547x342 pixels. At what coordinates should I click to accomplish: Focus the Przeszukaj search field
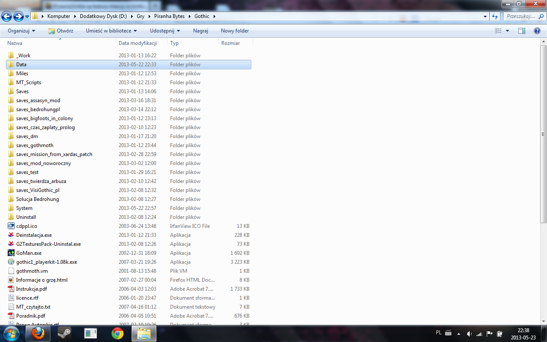coord(524,16)
